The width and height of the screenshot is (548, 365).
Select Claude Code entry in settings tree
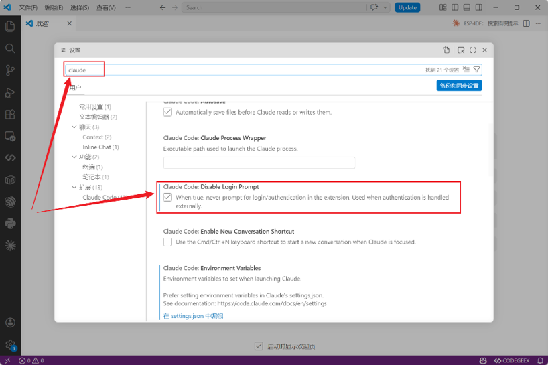(x=105, y=197)
